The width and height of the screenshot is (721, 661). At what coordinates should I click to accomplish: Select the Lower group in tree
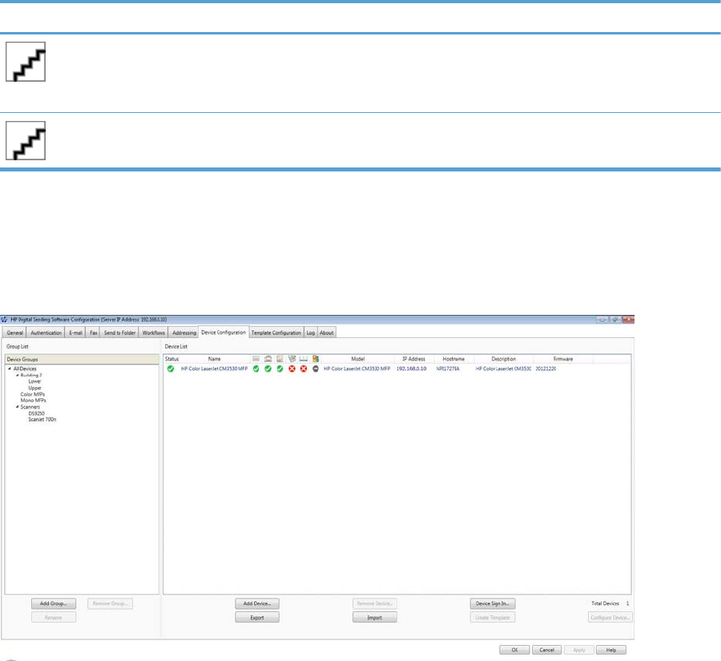(x=34, y=381)
